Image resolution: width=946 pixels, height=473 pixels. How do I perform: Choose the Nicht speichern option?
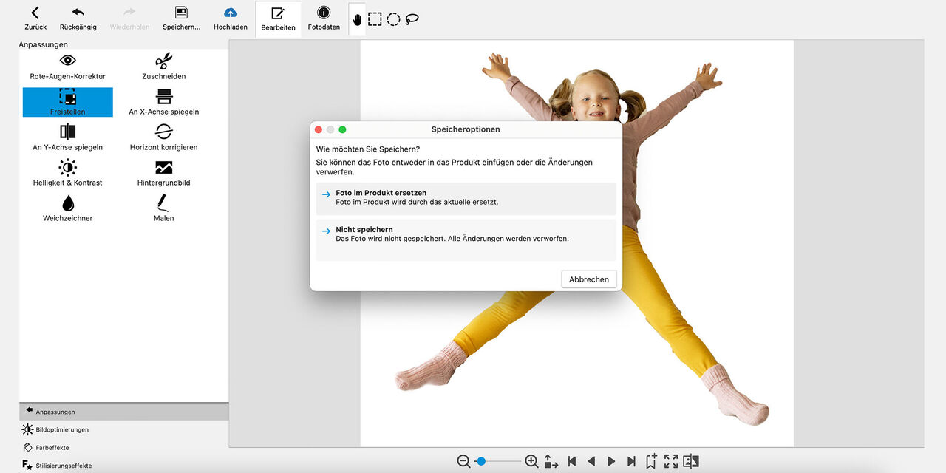point(466,239)
